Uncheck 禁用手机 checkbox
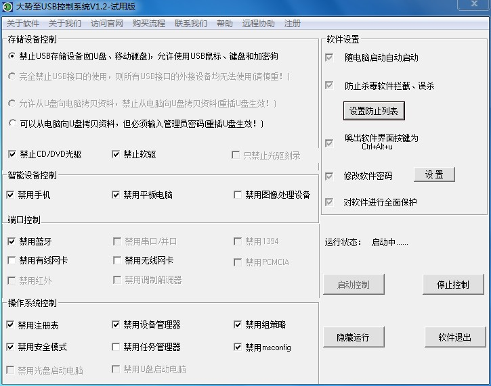Image resolution: width=491 pixels, height=386 pixels. 10,195
